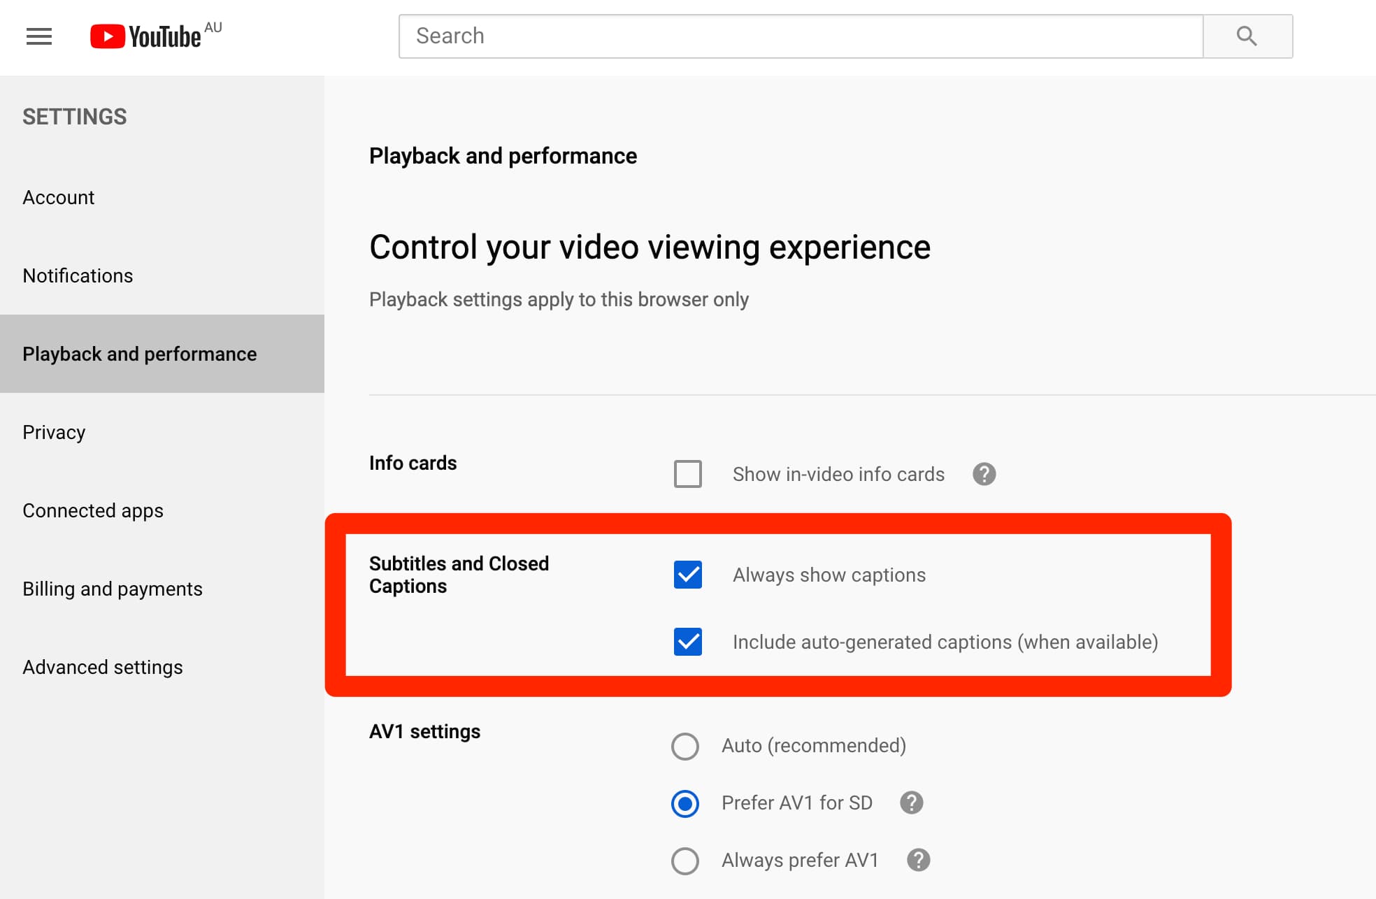Image resolution: width=1376 pixels, height=899 pixels.
Task: Open help for in-video info cards
Action: 984,474
